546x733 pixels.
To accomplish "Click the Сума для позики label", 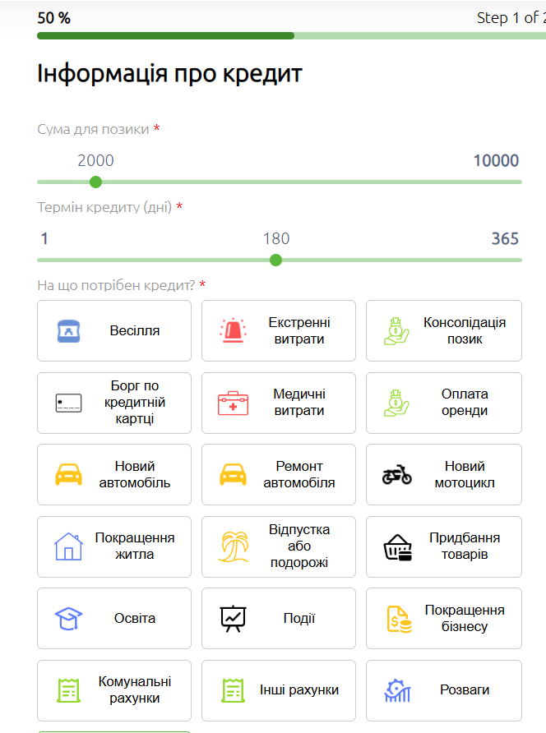I will pyautogui.click(x=93, y=129).
